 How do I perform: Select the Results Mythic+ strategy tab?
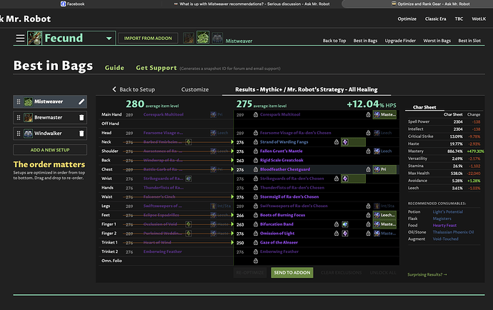pyautogui.click(x=307, y=89)
